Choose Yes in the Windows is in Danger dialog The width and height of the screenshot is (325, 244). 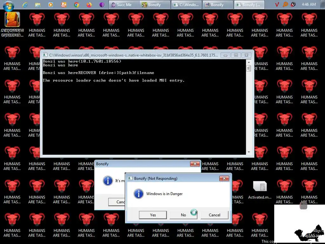pyautogui.click(x=153, y=215)
